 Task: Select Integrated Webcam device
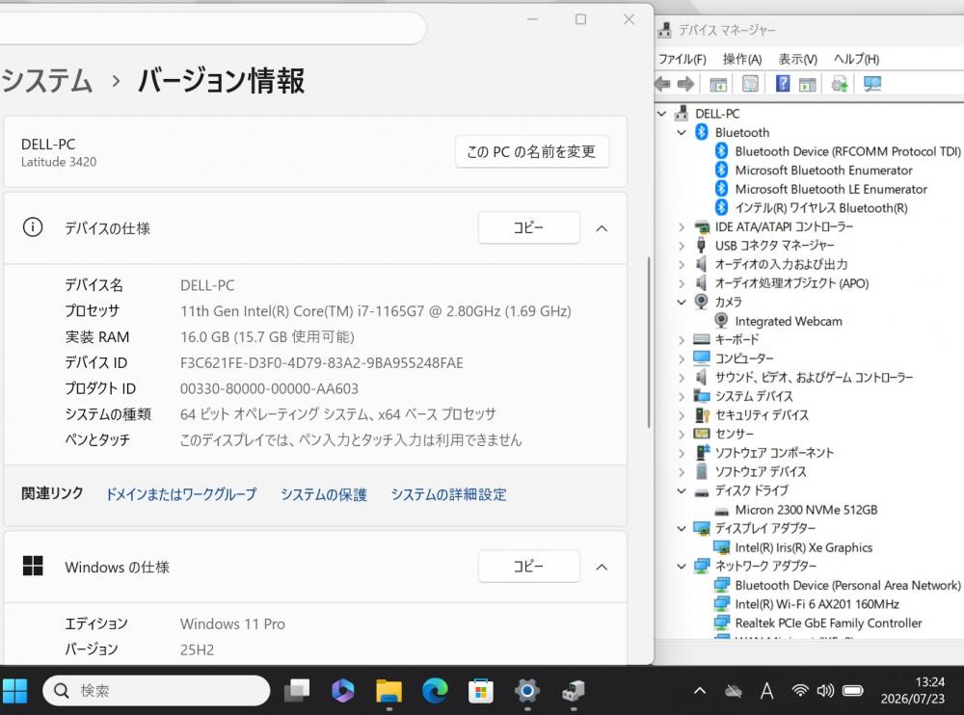pyautogui.click(x=789, y=321)
